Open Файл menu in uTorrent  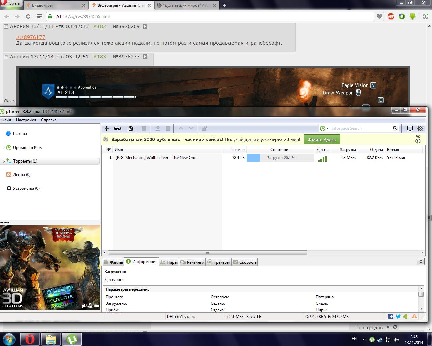[6, 120]
